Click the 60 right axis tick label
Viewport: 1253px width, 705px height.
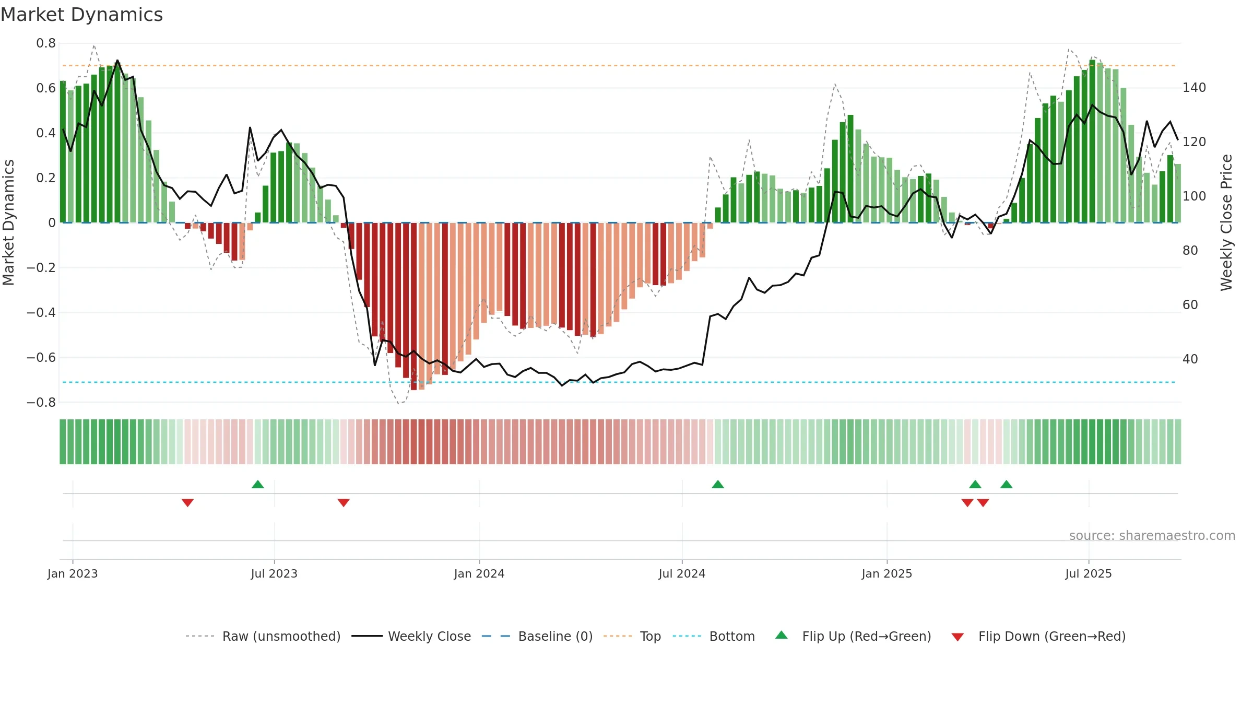pos(1190,305)
